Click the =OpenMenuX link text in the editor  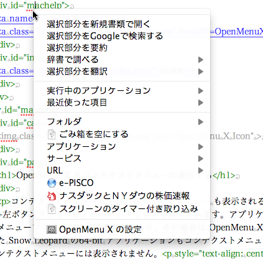pyautogui.click(x=236, y=32)
